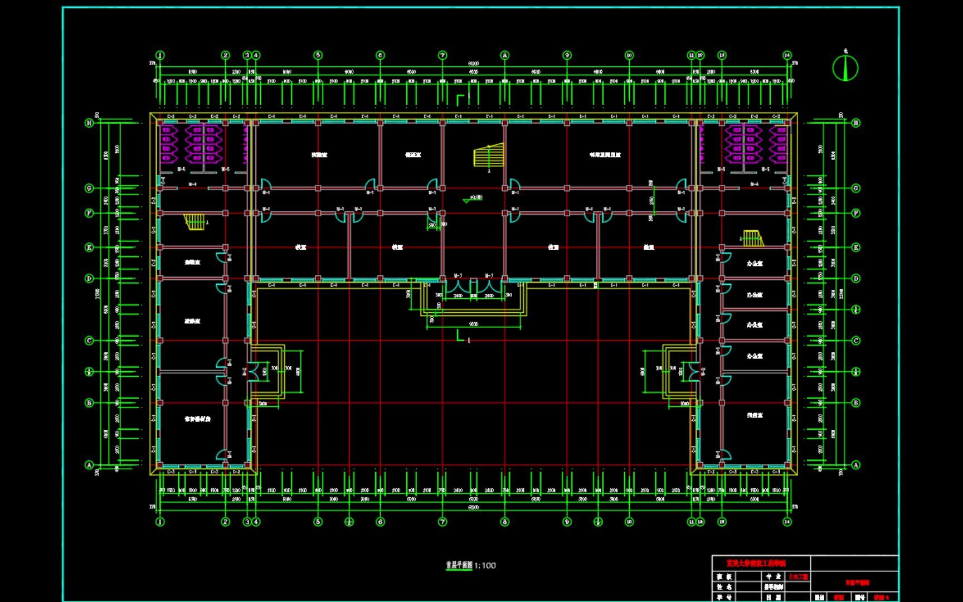Select the right wing staircase symbol

[x=752, y=238]
